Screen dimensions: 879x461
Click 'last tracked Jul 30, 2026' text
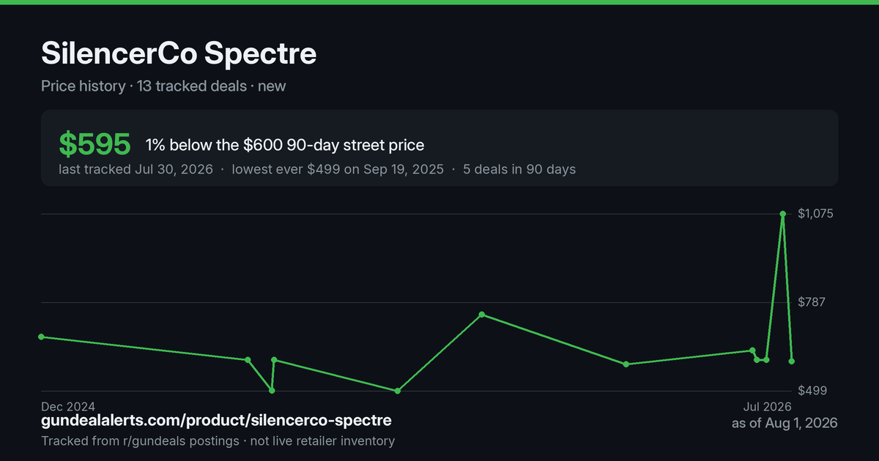tap(136, 169)
